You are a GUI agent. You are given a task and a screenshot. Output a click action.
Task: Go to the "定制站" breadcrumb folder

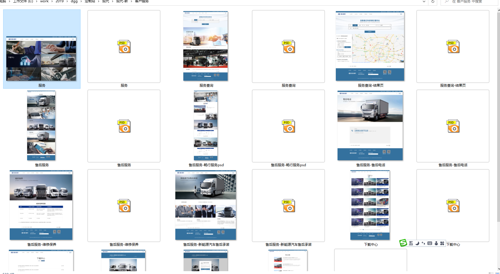[x=90, y=1]
